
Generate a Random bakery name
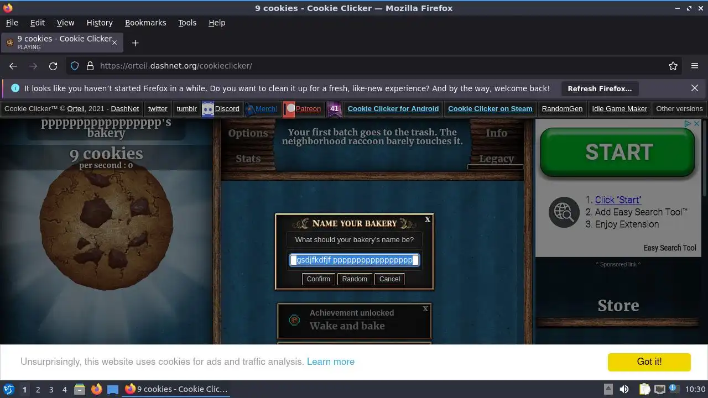point(355,279)
